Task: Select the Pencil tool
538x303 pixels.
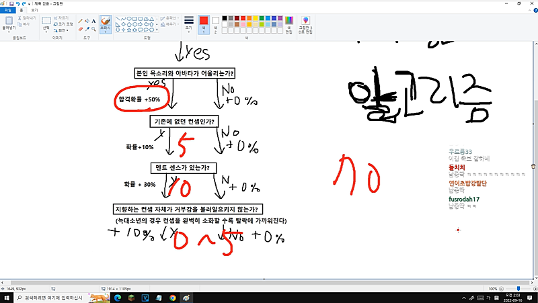Action: click(x=80, y=21)
